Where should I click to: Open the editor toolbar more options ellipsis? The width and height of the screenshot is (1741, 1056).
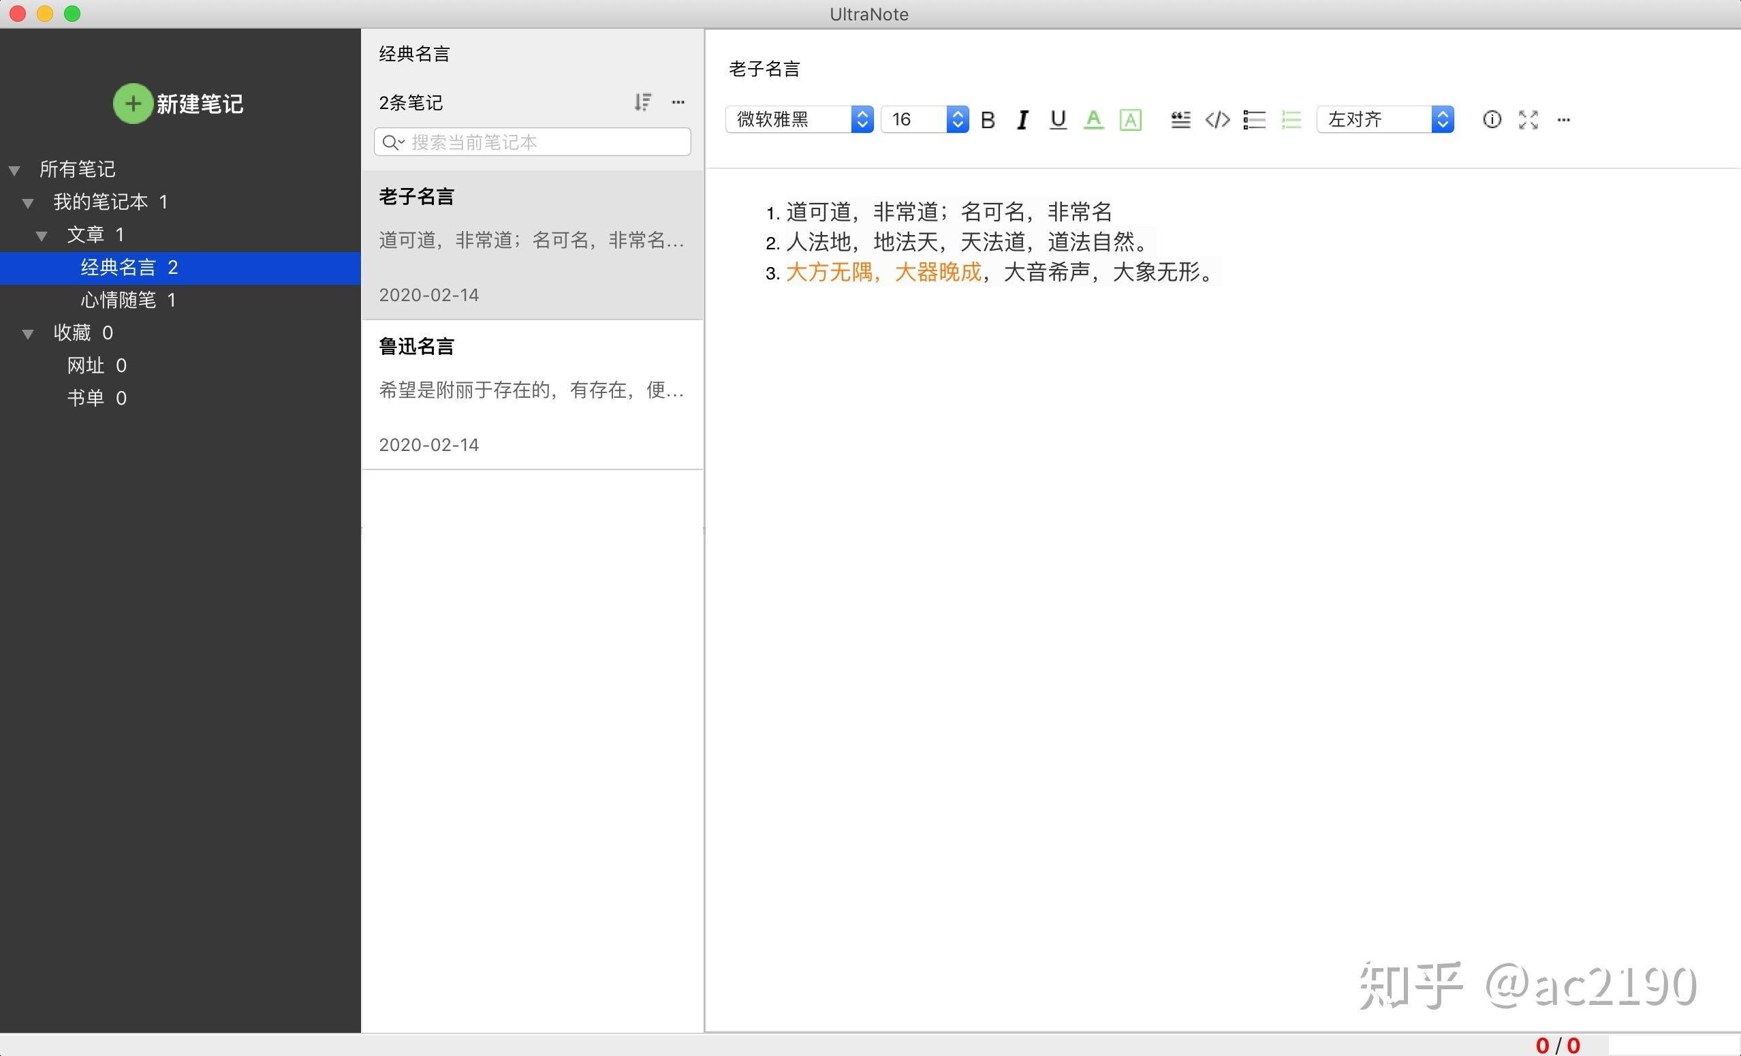tap(1564, 120)
